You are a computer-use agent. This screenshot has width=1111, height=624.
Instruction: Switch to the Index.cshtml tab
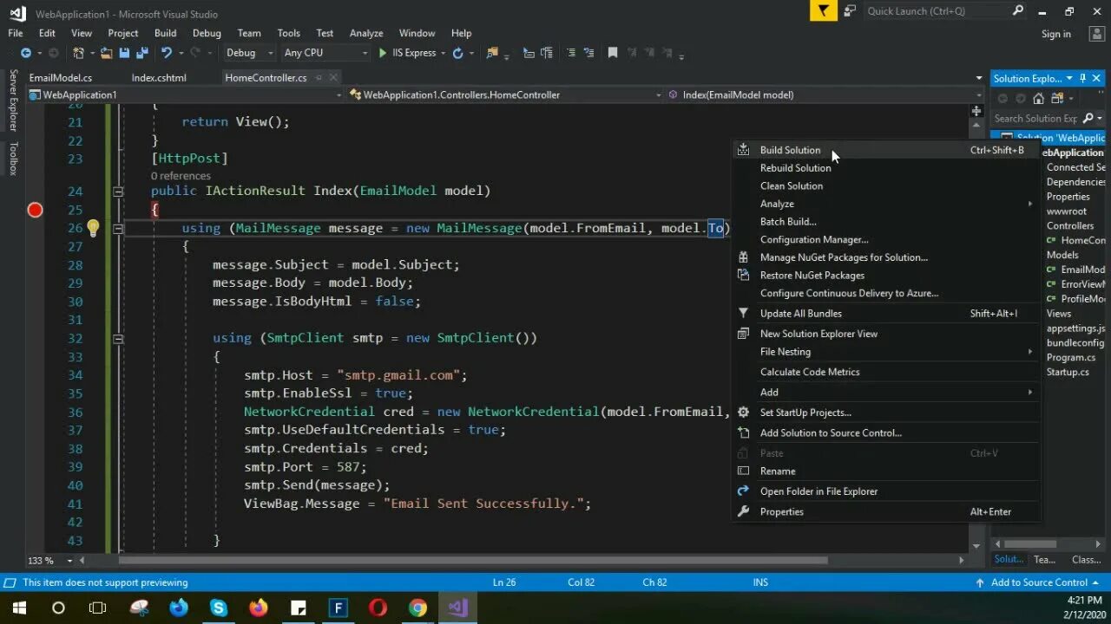(159, 78)
